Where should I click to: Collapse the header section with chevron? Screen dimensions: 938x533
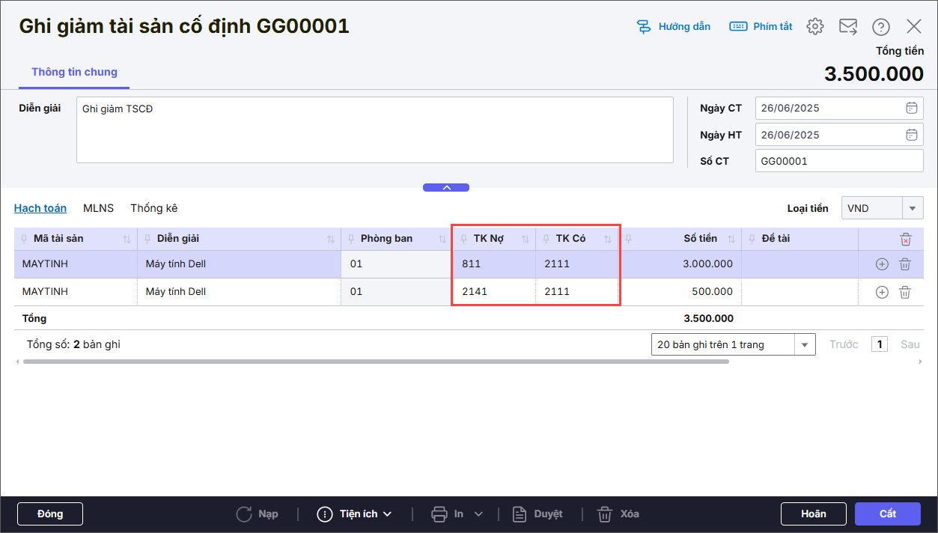tap(446, 187)
